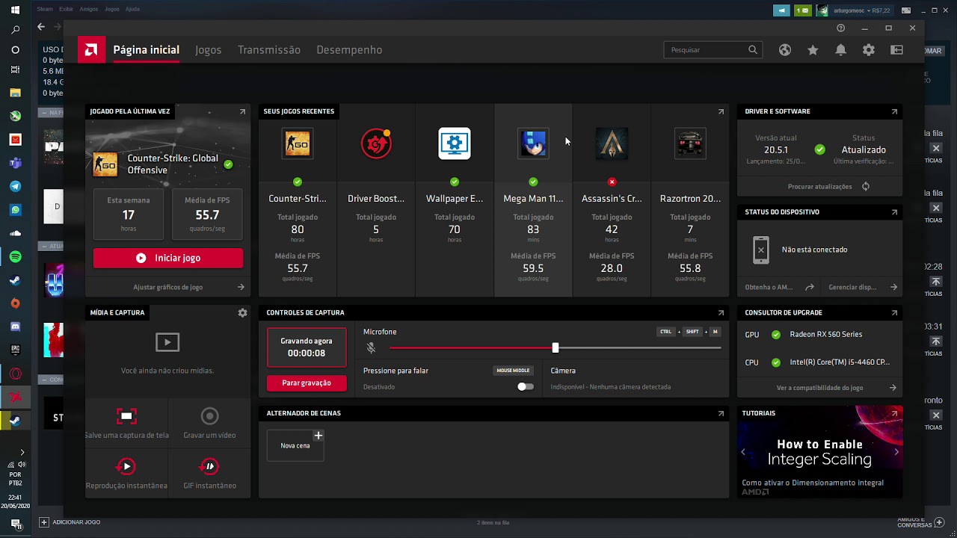Show next tutorial with right arrow
Viewport: 957px width, 538px height.
point(896,452)
